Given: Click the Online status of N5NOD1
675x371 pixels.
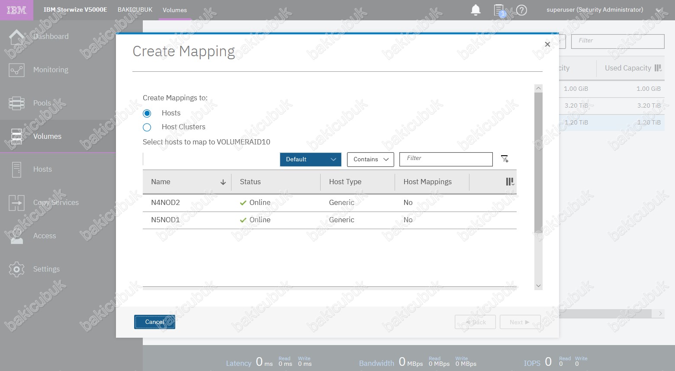Looking at the screenshot, I should [255, 220].
